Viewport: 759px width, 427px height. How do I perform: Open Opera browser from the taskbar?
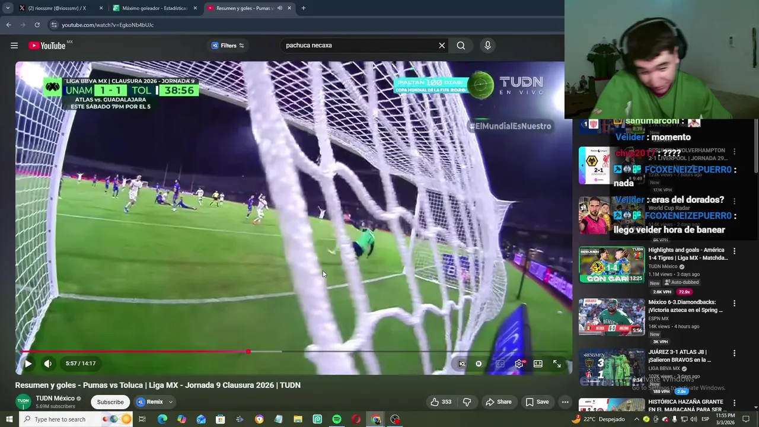tap(356, 419)
